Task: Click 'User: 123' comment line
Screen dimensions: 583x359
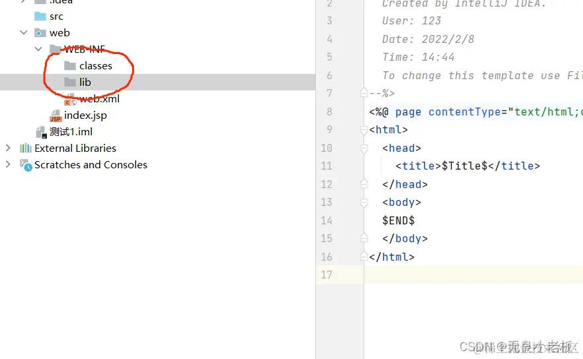Action: (x=412, y=20)
